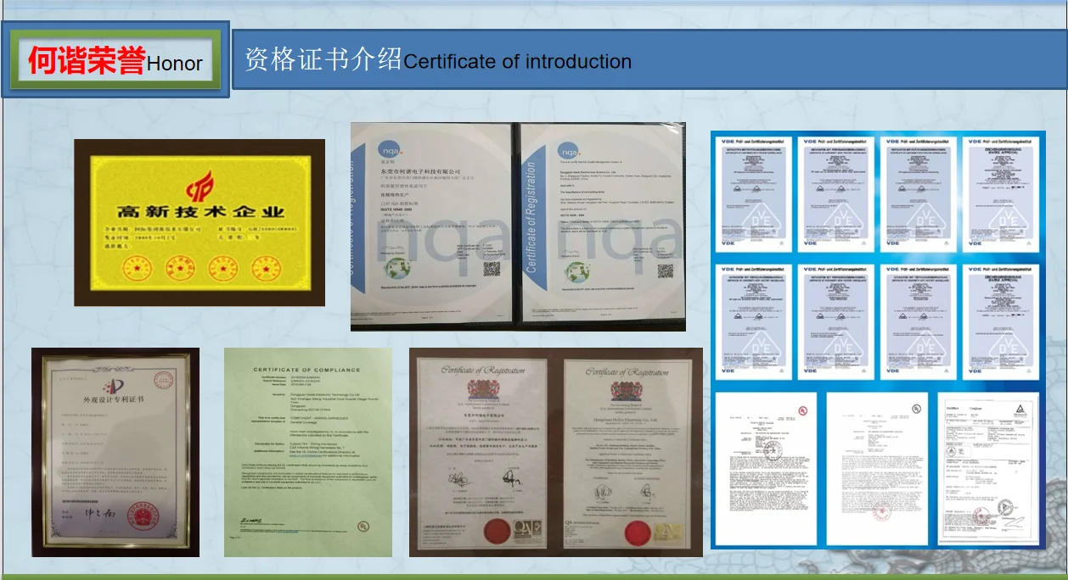Select the second VDE certificate in top row
Viewport: 1068px width, 580px height.
click(x=837, y=193)
